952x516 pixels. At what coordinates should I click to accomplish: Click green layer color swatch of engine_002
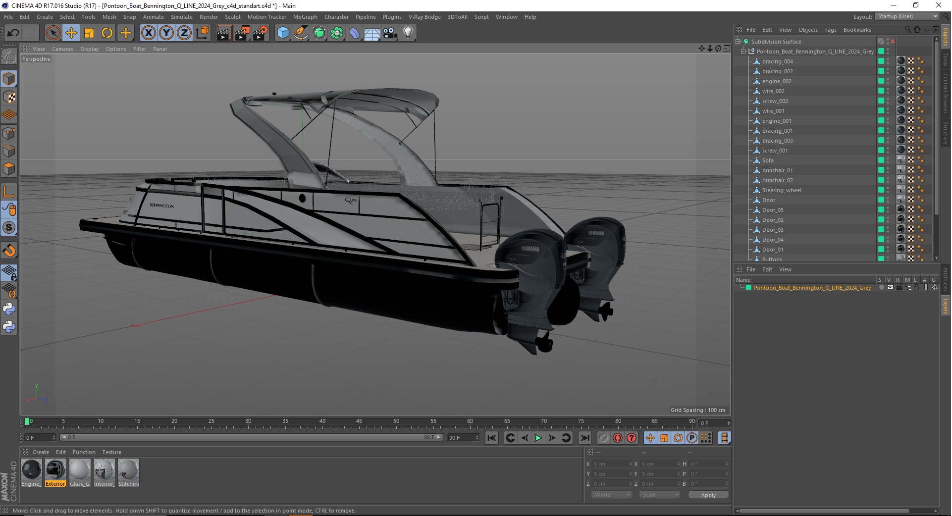[x=881, y=81]
